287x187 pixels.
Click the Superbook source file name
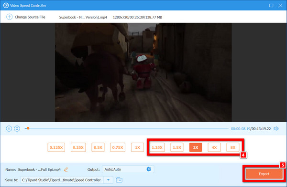tap(83, 17)
